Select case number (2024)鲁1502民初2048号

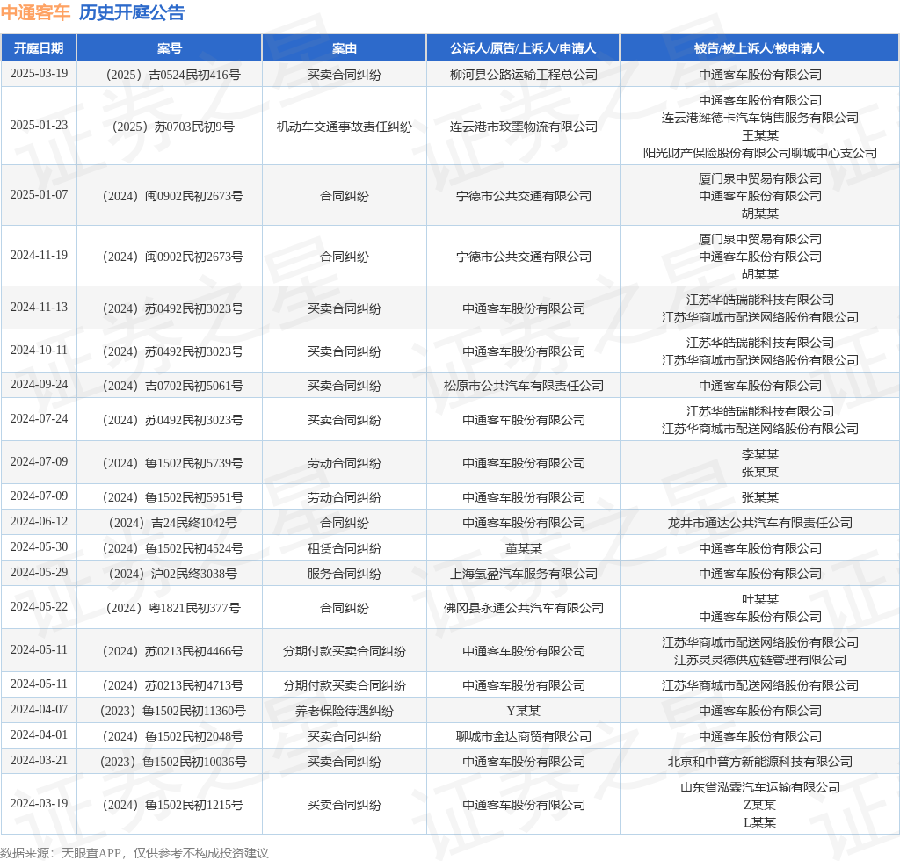(x=171, y=736)
